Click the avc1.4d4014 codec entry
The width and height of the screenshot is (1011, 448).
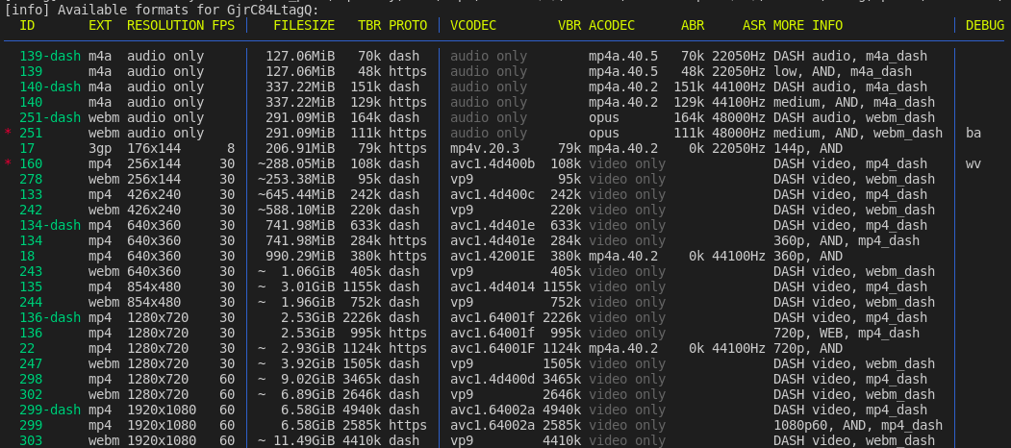click(x=493, y=286)
